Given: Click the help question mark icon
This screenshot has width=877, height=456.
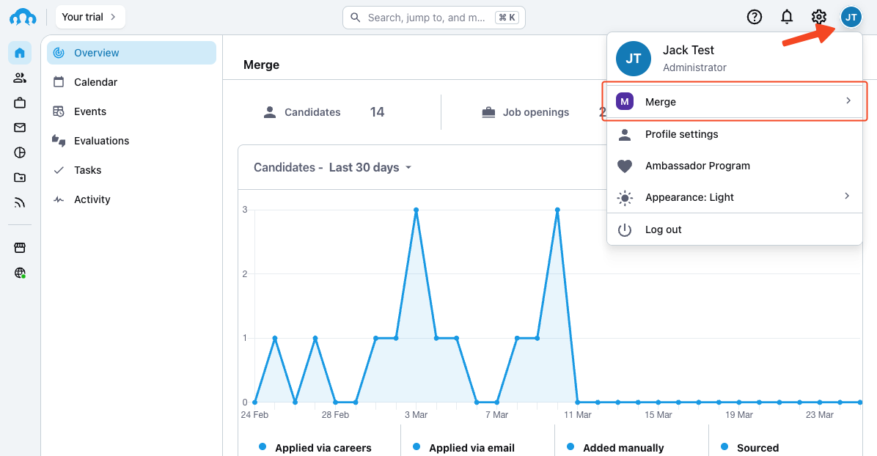Looking at the screenshot, I should (755, 17).
